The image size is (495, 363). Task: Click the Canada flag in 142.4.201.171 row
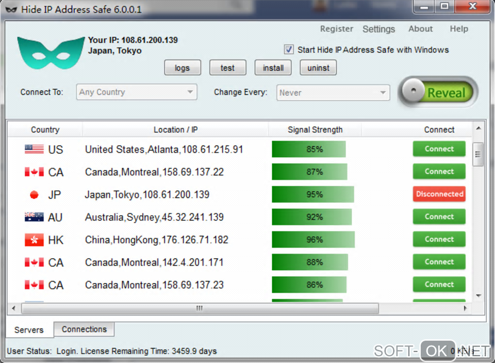(34, 263)
